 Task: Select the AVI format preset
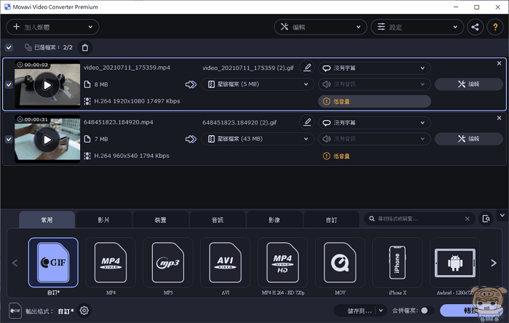[x=225, y=263]
